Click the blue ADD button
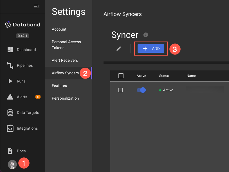This screenshot has height=172, width=229. coord(151,49)
